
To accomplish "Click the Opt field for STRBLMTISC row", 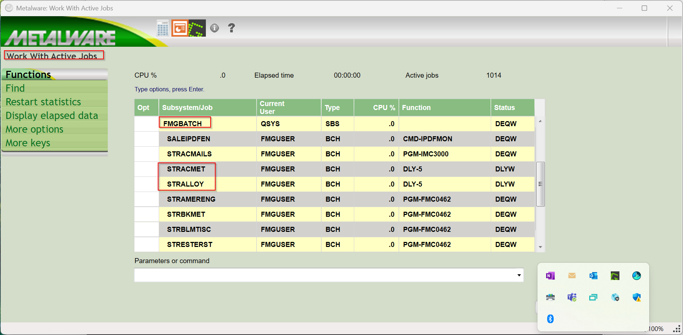I will click(147, 229).
